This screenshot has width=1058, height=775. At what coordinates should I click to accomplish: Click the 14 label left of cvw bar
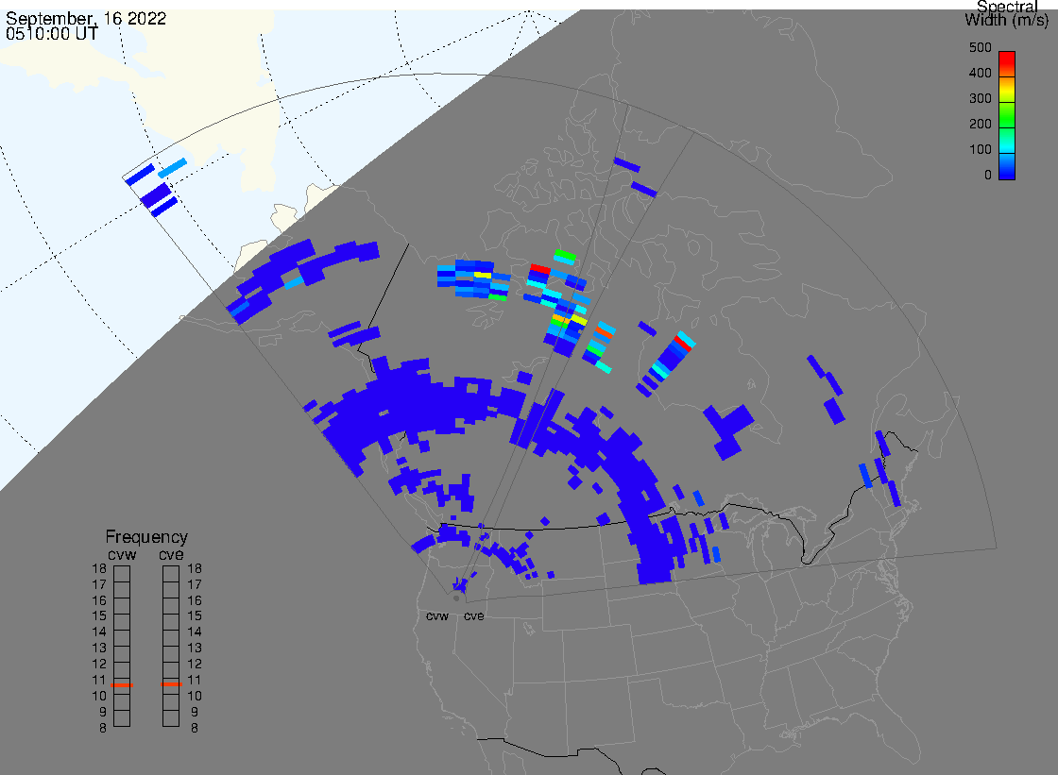99,632
